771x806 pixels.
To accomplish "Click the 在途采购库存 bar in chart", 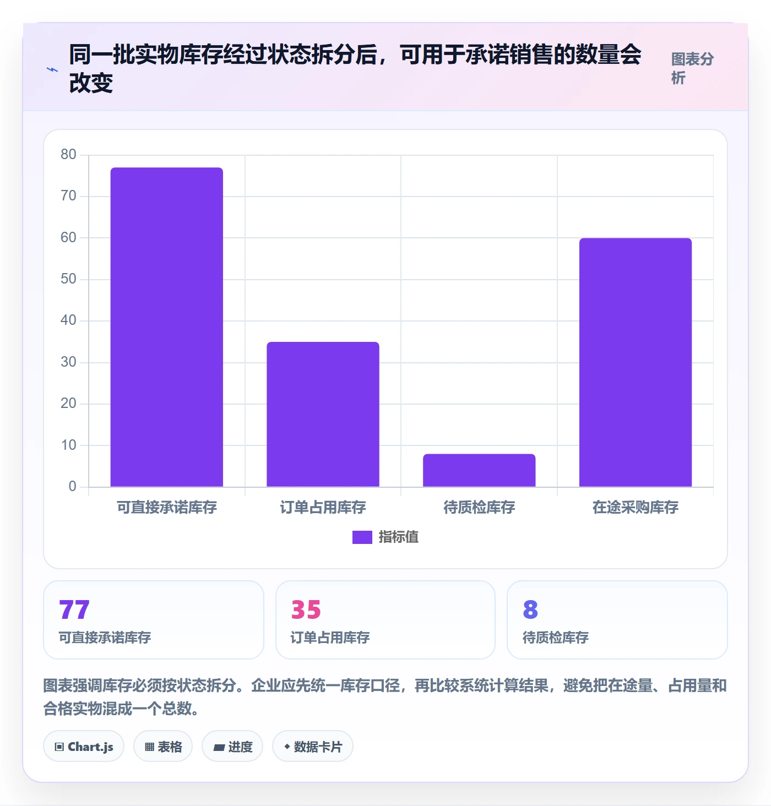I will click(x=636, y=362).
